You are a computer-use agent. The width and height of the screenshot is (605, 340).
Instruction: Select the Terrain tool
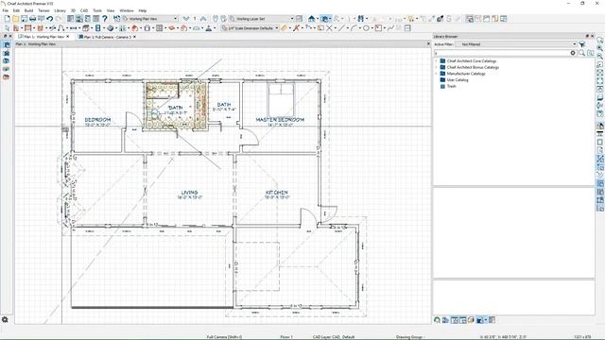click(197, 28)
